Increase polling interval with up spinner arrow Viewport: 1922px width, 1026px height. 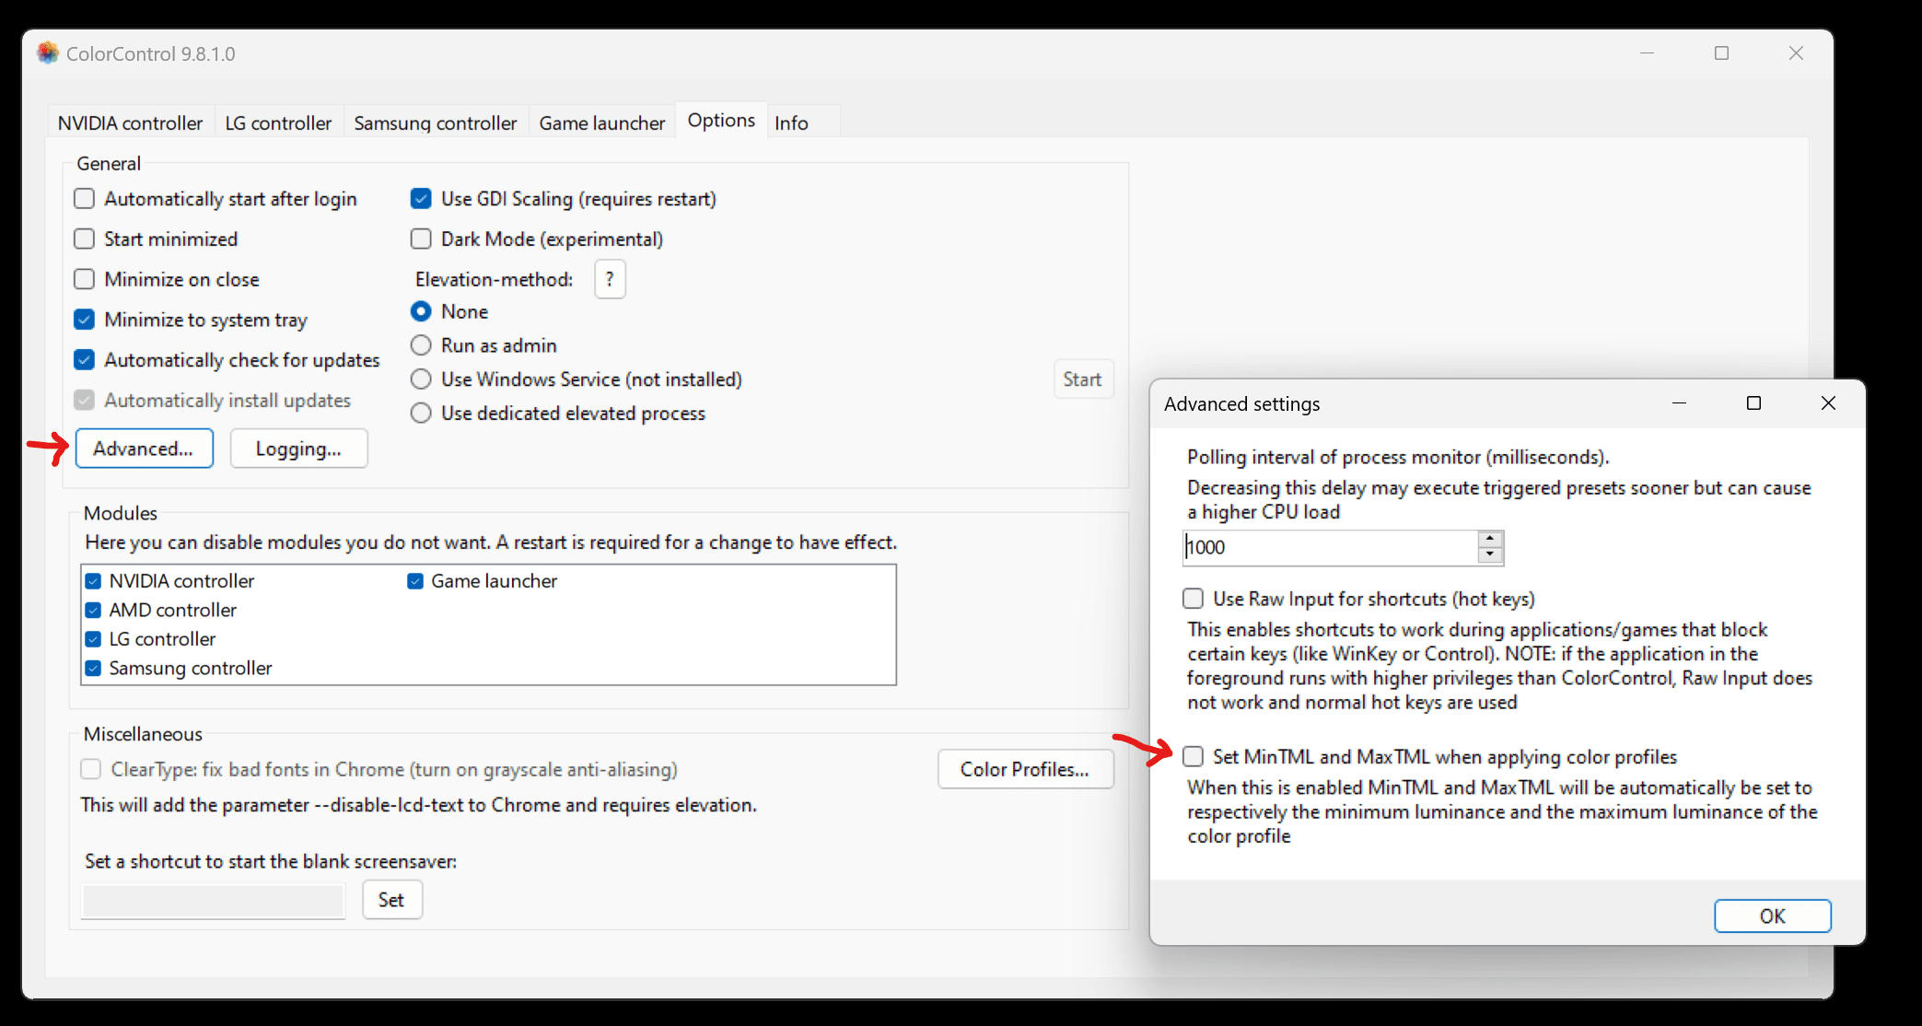pyautogui.click(x=1489, y=538)
